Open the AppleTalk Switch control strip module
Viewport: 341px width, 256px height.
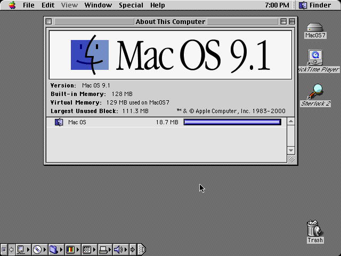[x=23, y=249]
